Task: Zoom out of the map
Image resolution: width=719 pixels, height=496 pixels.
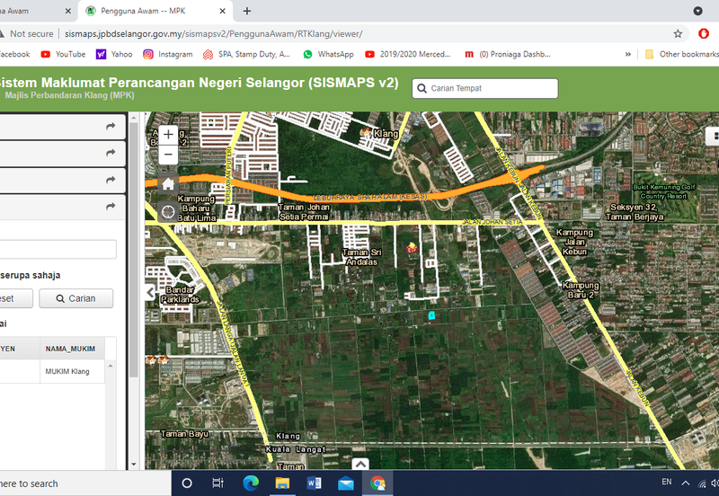Action: pos(168,155)
